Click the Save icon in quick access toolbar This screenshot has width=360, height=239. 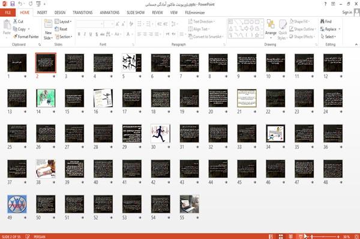[13, 4]
